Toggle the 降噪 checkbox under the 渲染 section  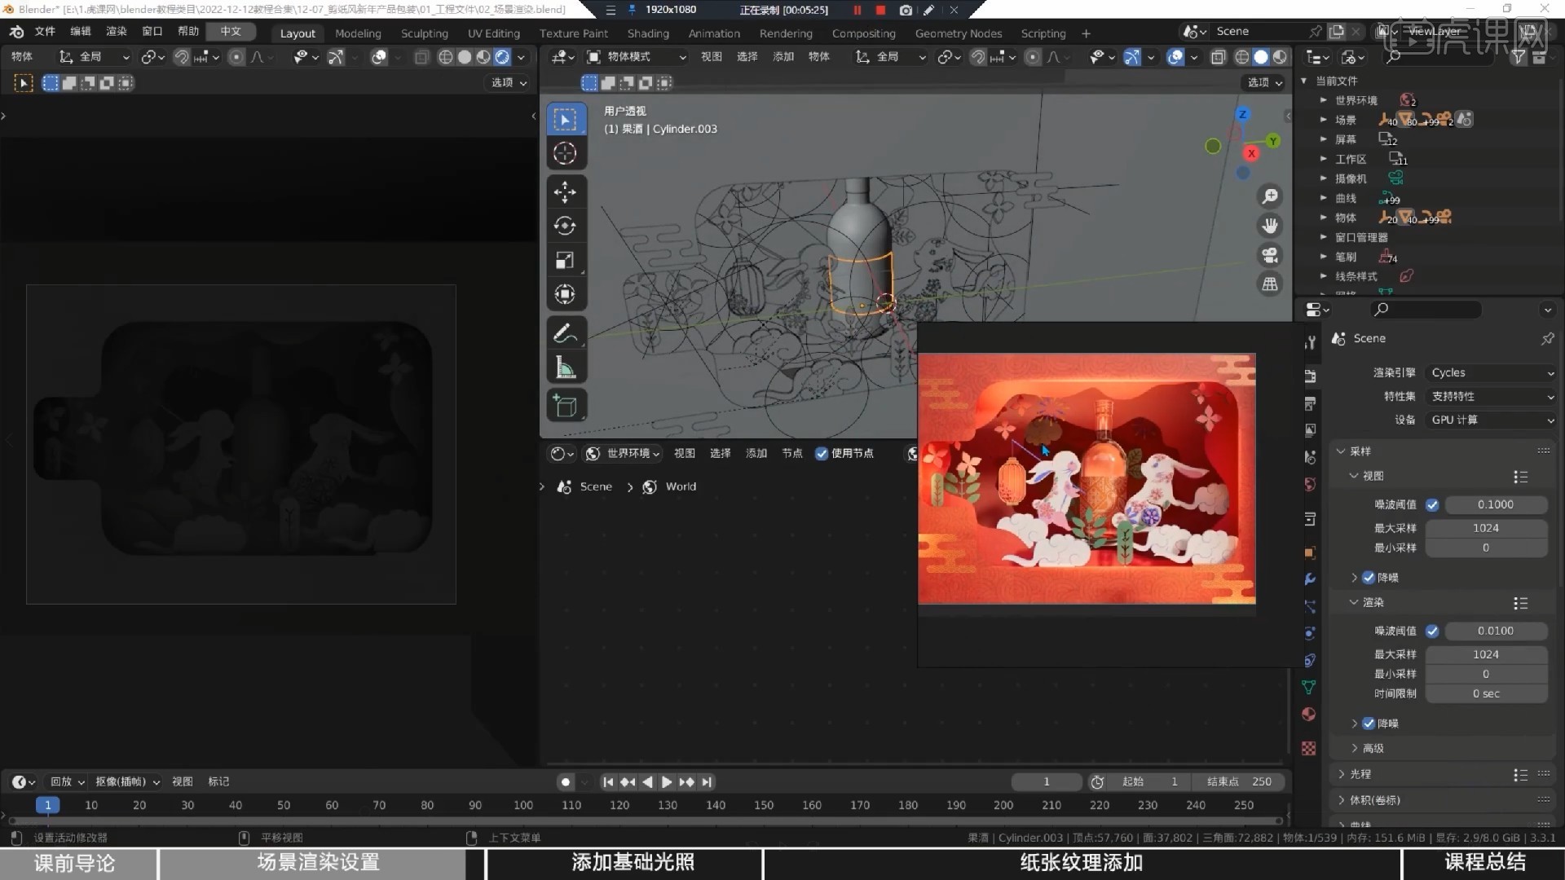(1369, 724)
